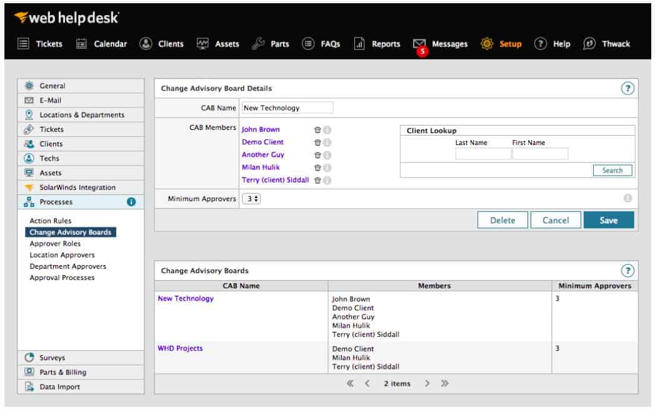Go to the Tickets menu item
This screenshot has width=655, height=410.
coord(48,44)
